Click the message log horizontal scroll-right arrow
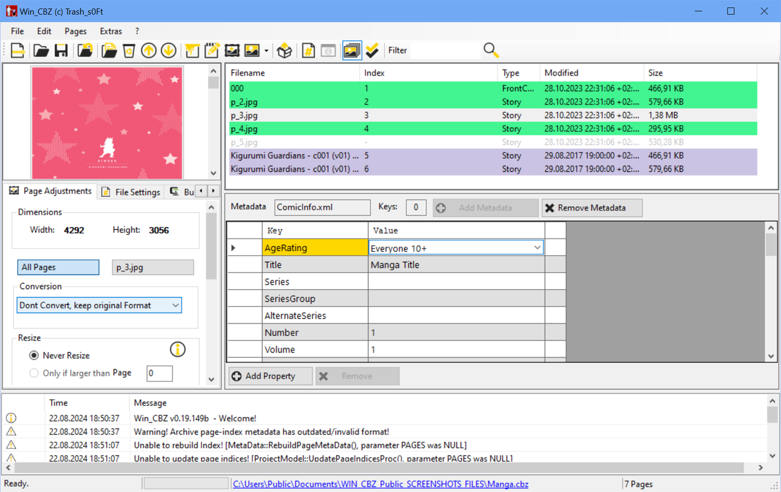781x492 pixels. point(761,467)
